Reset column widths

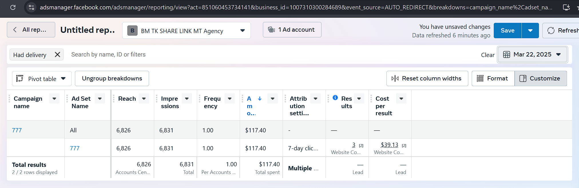427,78
